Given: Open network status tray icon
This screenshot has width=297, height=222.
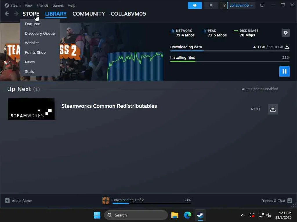Looking at the screenshot, I should coord(261,215).
